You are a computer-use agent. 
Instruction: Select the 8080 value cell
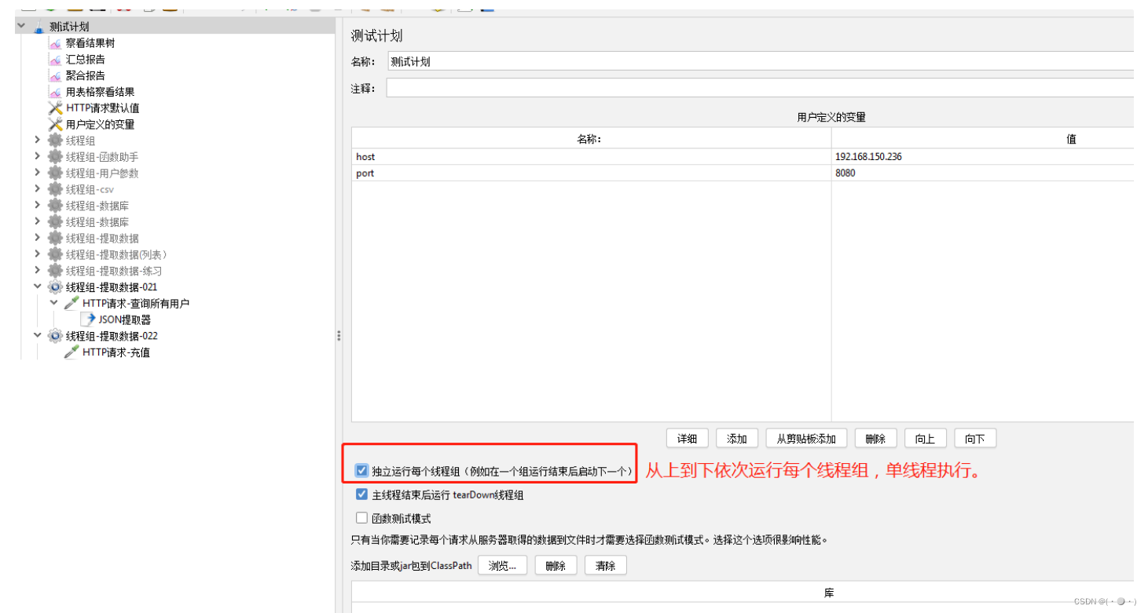pyautogui.click(x=983, y=173)
